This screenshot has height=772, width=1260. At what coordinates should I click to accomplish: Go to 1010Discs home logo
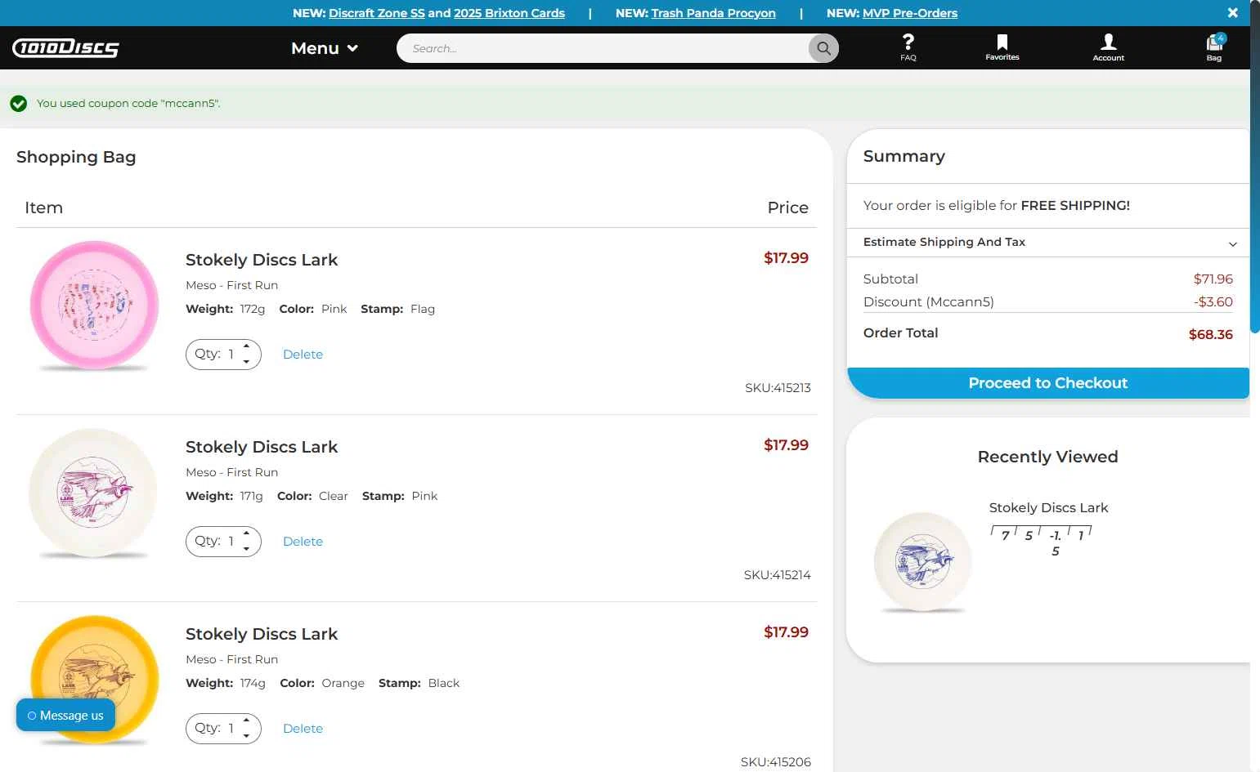pyautogui.click(x=65, y=48)
